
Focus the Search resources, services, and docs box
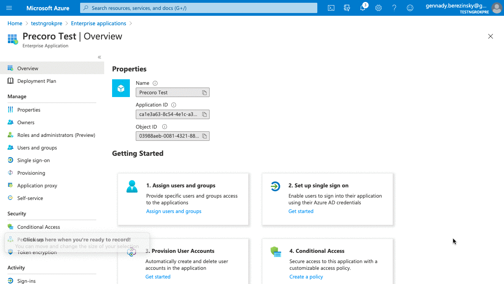(199, 8)
